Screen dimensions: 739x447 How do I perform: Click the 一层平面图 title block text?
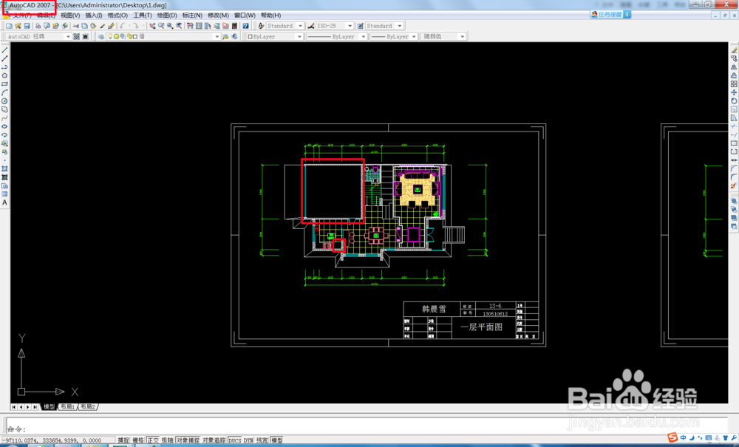(x=481, y=327)
